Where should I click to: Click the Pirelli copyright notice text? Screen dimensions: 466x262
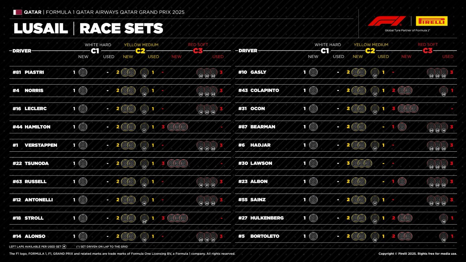(x=417, y=254)
